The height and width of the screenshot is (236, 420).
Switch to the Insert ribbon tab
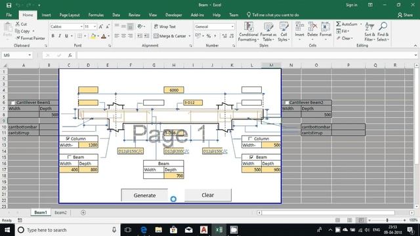(x=47, y=15)
